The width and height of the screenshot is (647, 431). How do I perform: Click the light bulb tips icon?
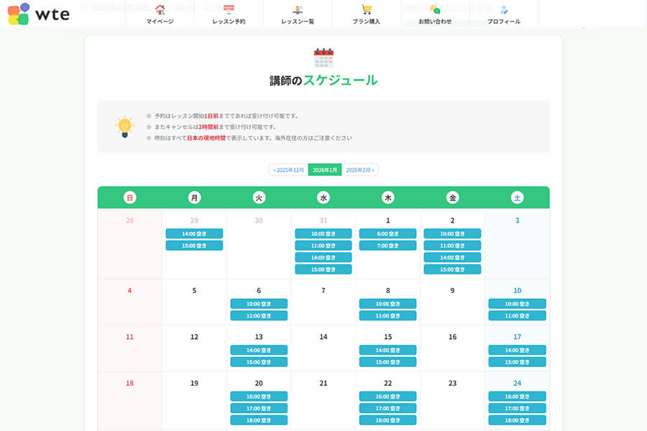(124, 126)
